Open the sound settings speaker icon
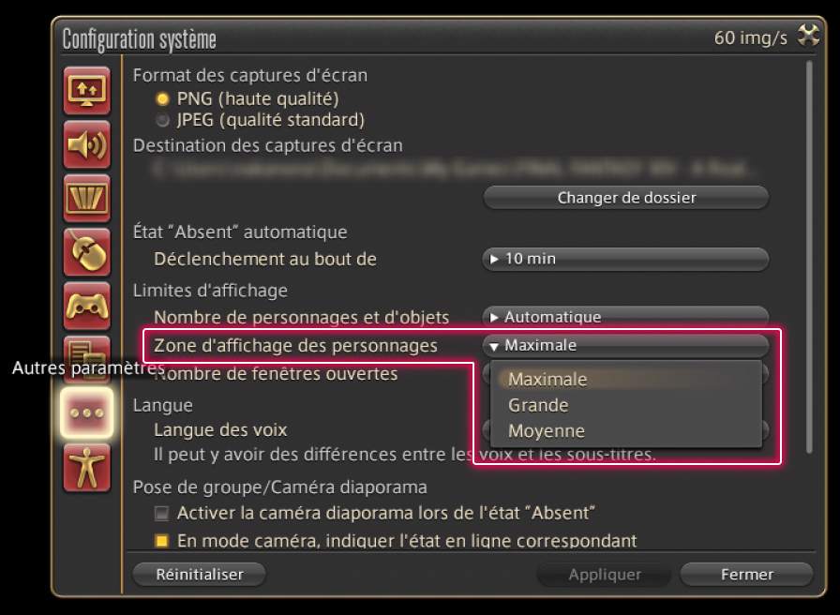The image size is (840, 615). (x=87, y=143)
